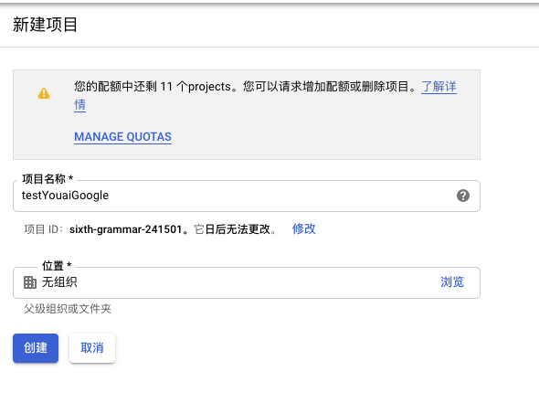Click the 项目名称 field label
539x403 pixels.
[48, 179]
